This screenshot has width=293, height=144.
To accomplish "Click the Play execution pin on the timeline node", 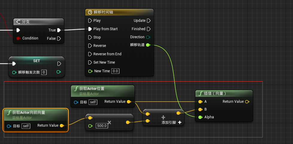I will point(90,21).
